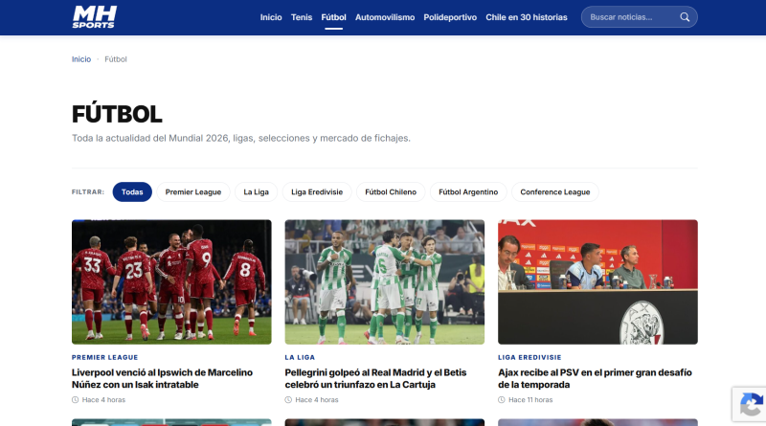Filter news by Premier League
Viewport: 766px width, 426px height.
pos(193,192)
